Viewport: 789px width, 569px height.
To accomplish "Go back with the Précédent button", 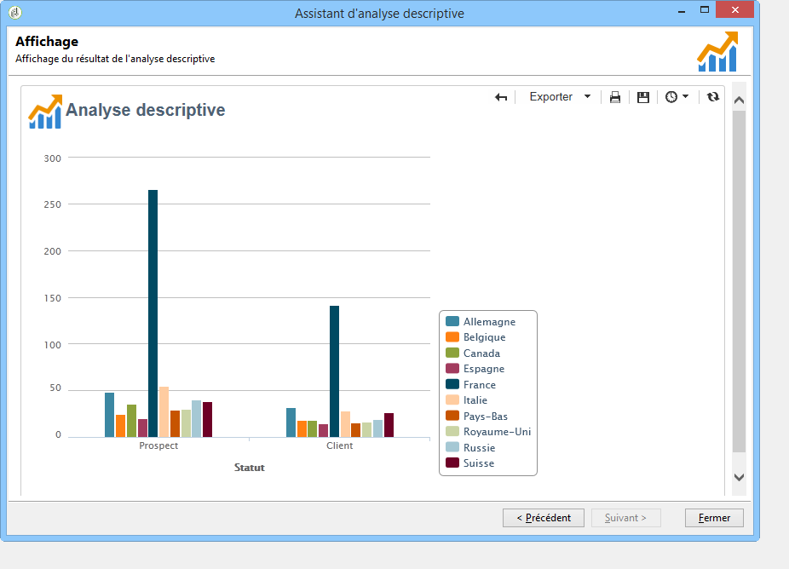I will coord(544,518).
